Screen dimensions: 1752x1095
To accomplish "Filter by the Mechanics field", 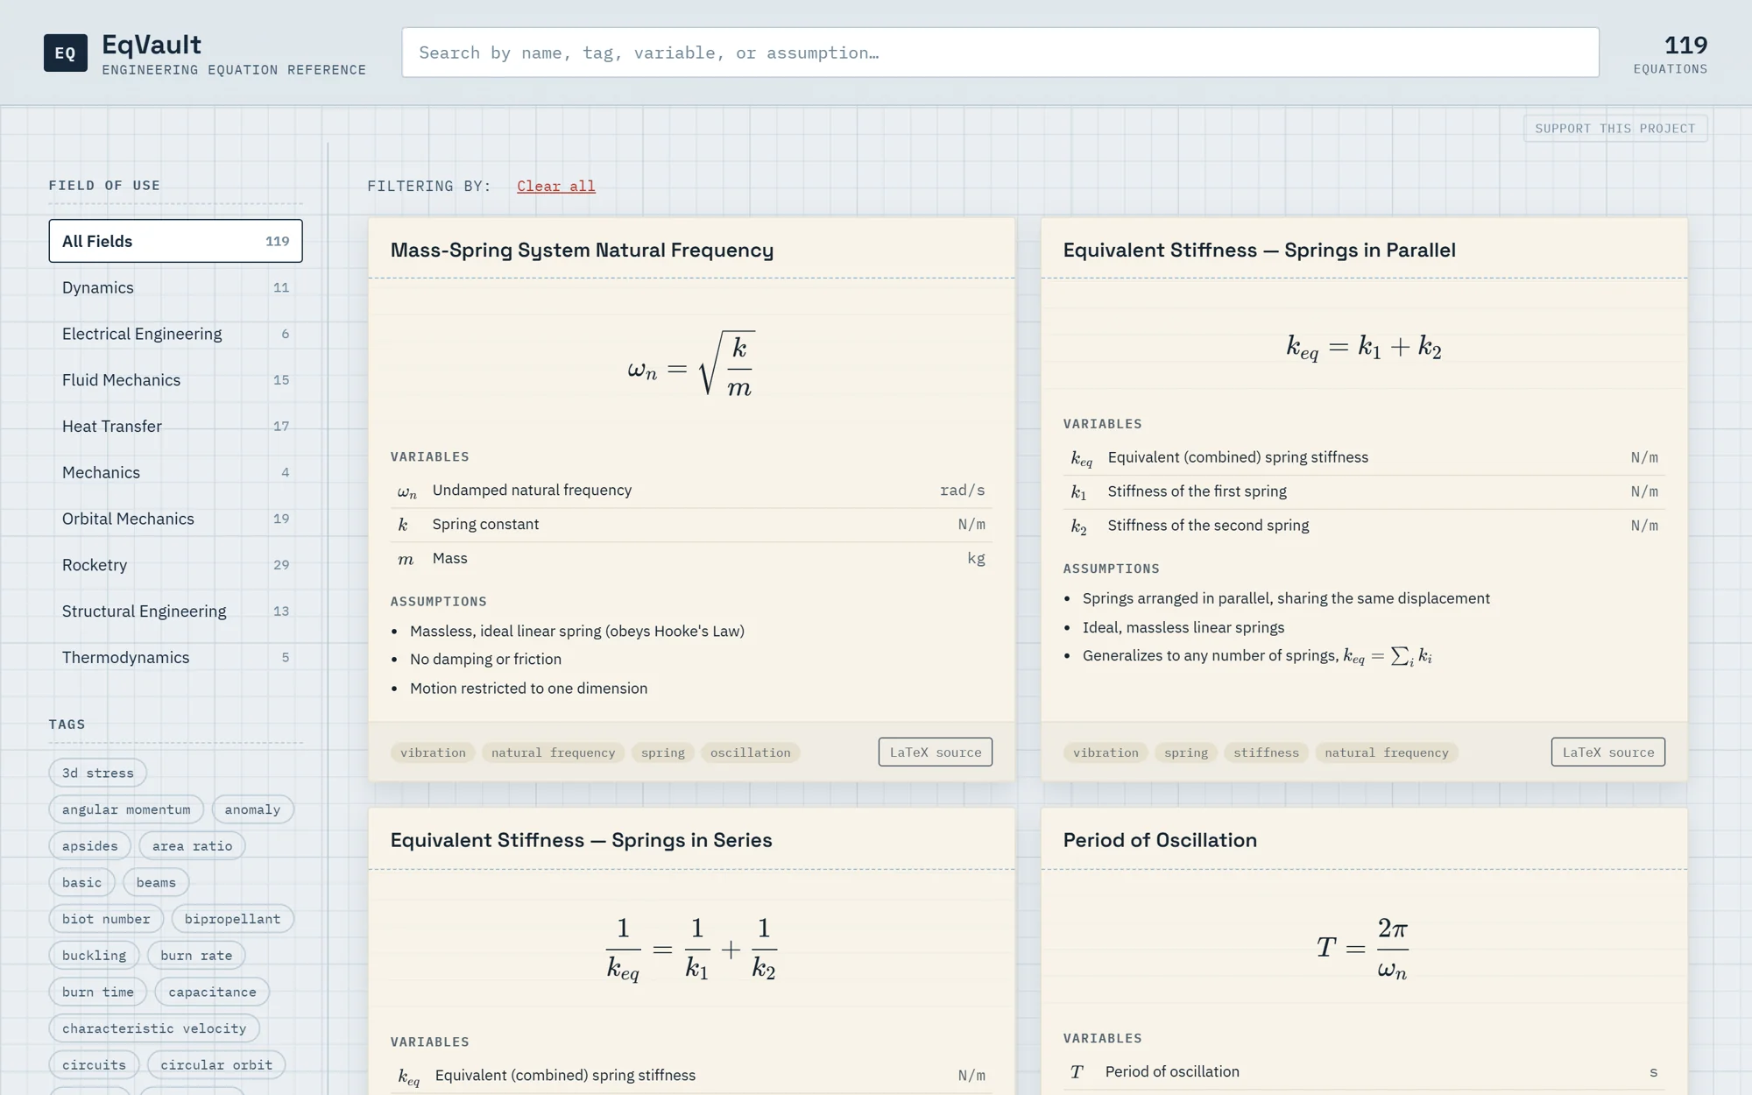I will [x=175, y=472].
